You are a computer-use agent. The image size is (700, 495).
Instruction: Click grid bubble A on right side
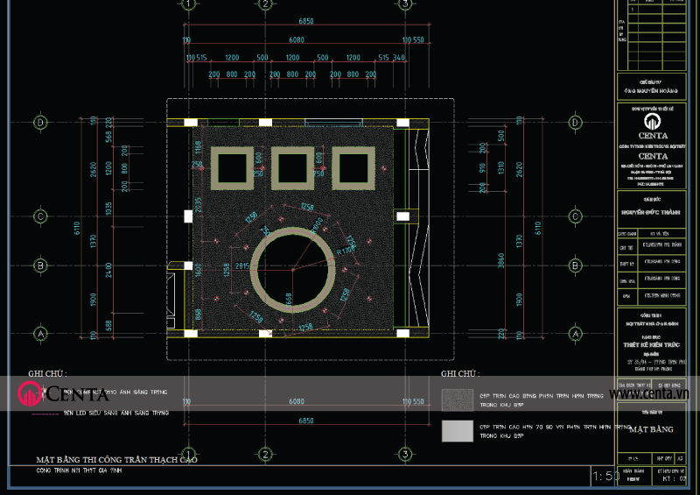pos(577,334)
